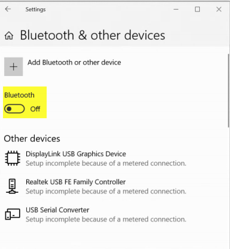Viewport: 230px width, 249px height.
Task: Click the vertical scrollbar on the right
Action: click(x=229, y=90)
